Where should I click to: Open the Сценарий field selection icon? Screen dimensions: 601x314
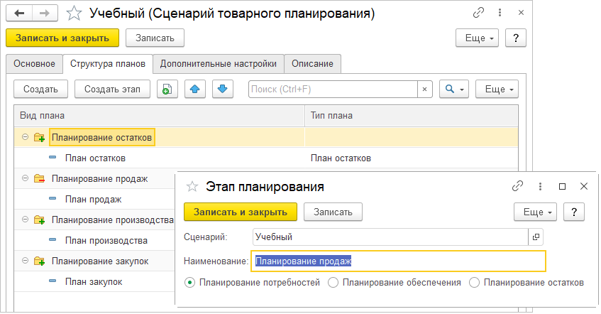point(536,237)
